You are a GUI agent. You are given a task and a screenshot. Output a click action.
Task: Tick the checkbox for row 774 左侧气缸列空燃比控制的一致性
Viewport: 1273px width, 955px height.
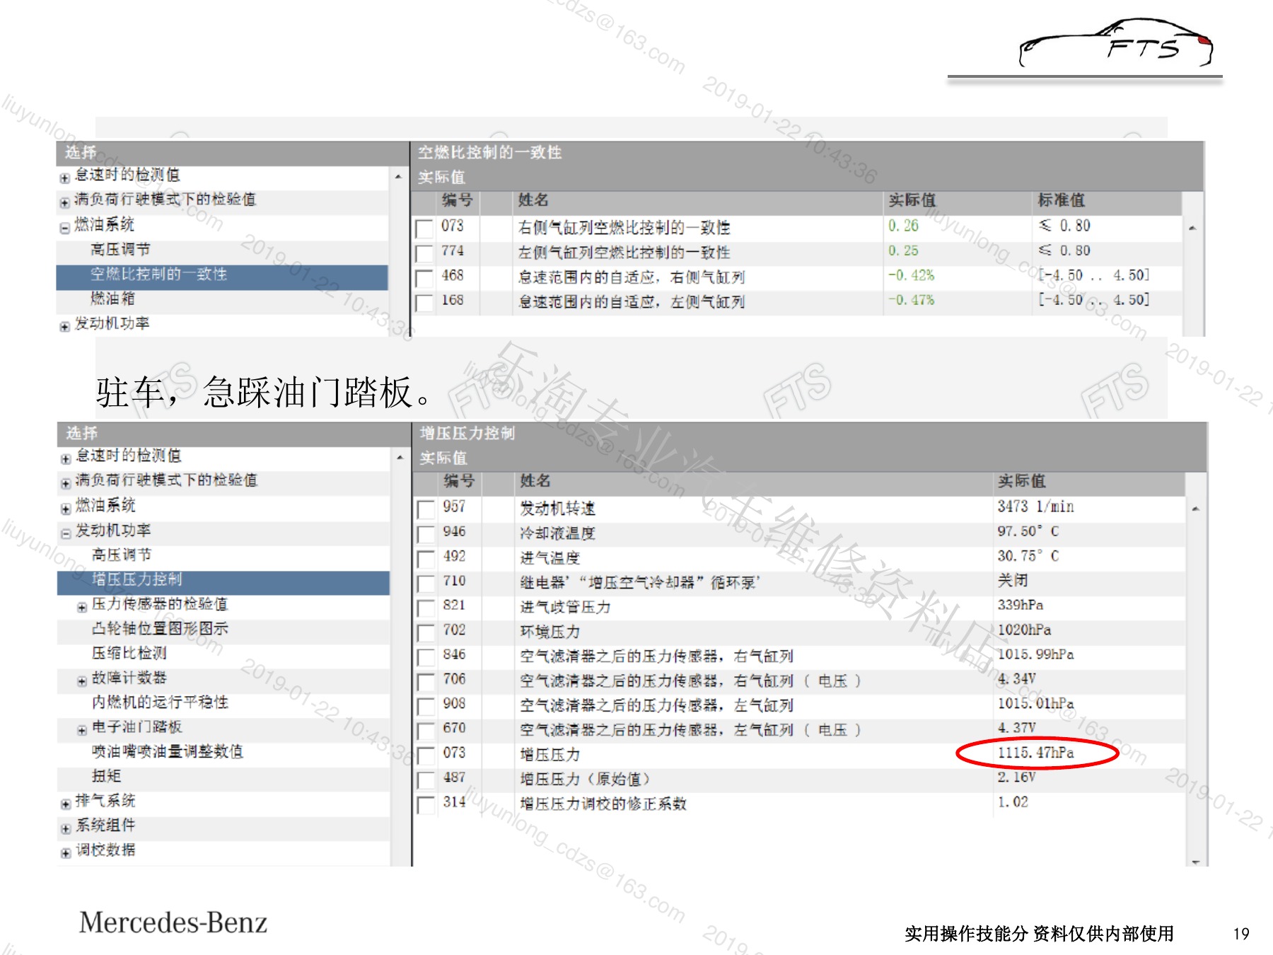click(x=424, y=253)
